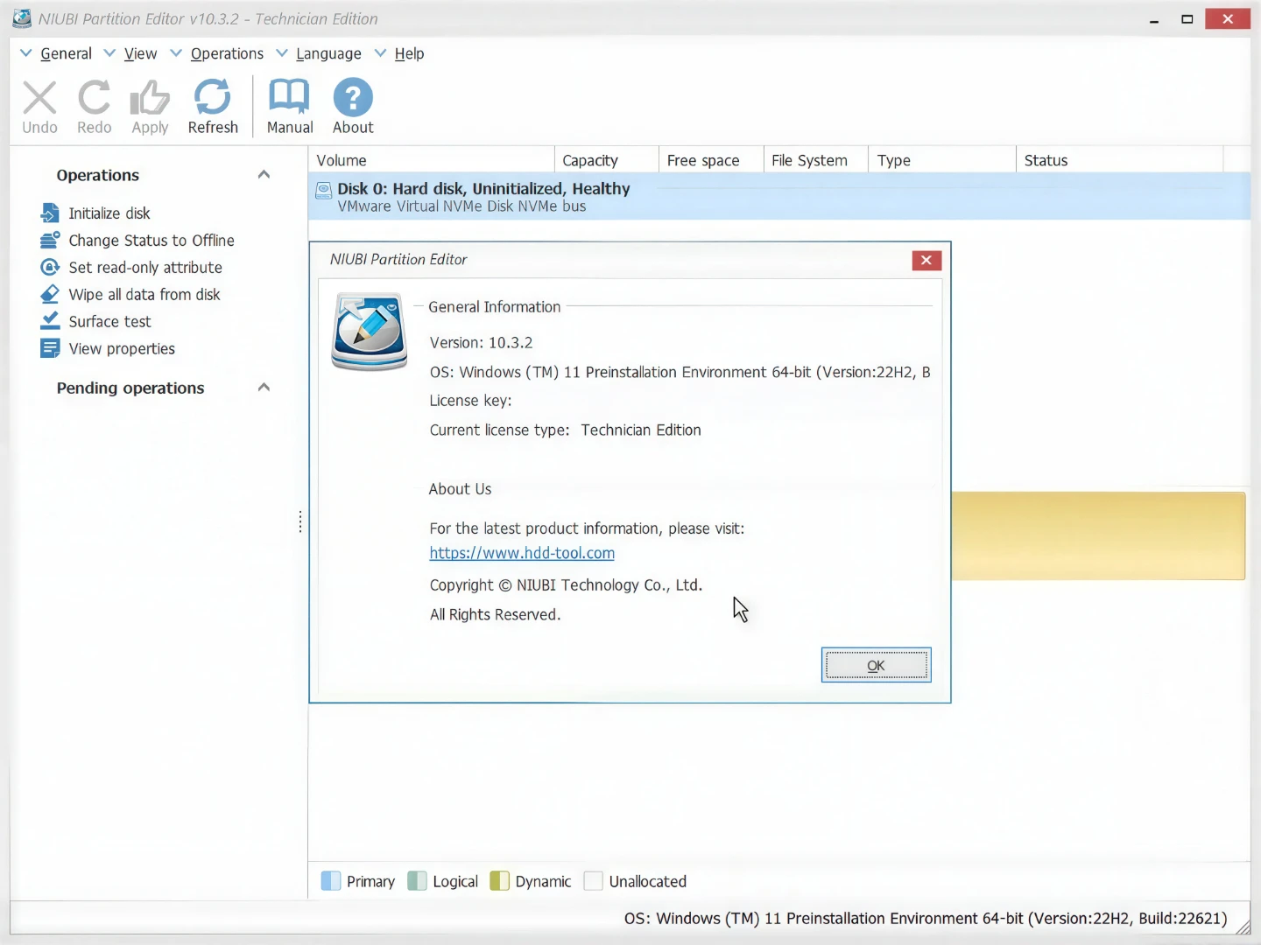The image size is (1261, 945).
Task: Open the View menu
Action: 140,53
